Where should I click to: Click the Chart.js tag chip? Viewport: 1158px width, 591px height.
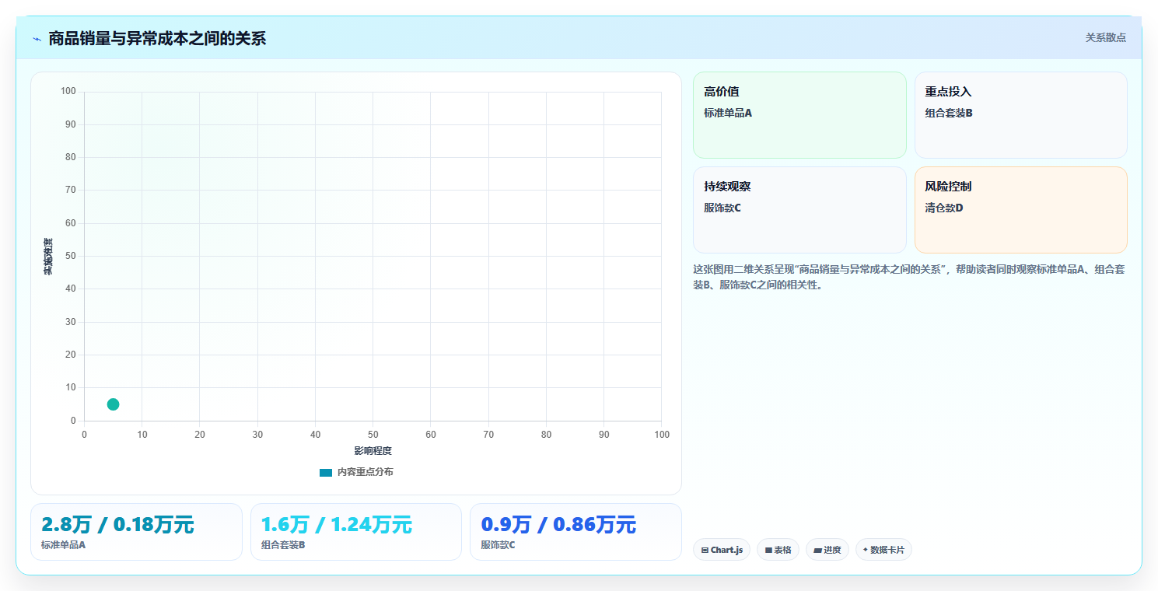click(x=722, y=550)
